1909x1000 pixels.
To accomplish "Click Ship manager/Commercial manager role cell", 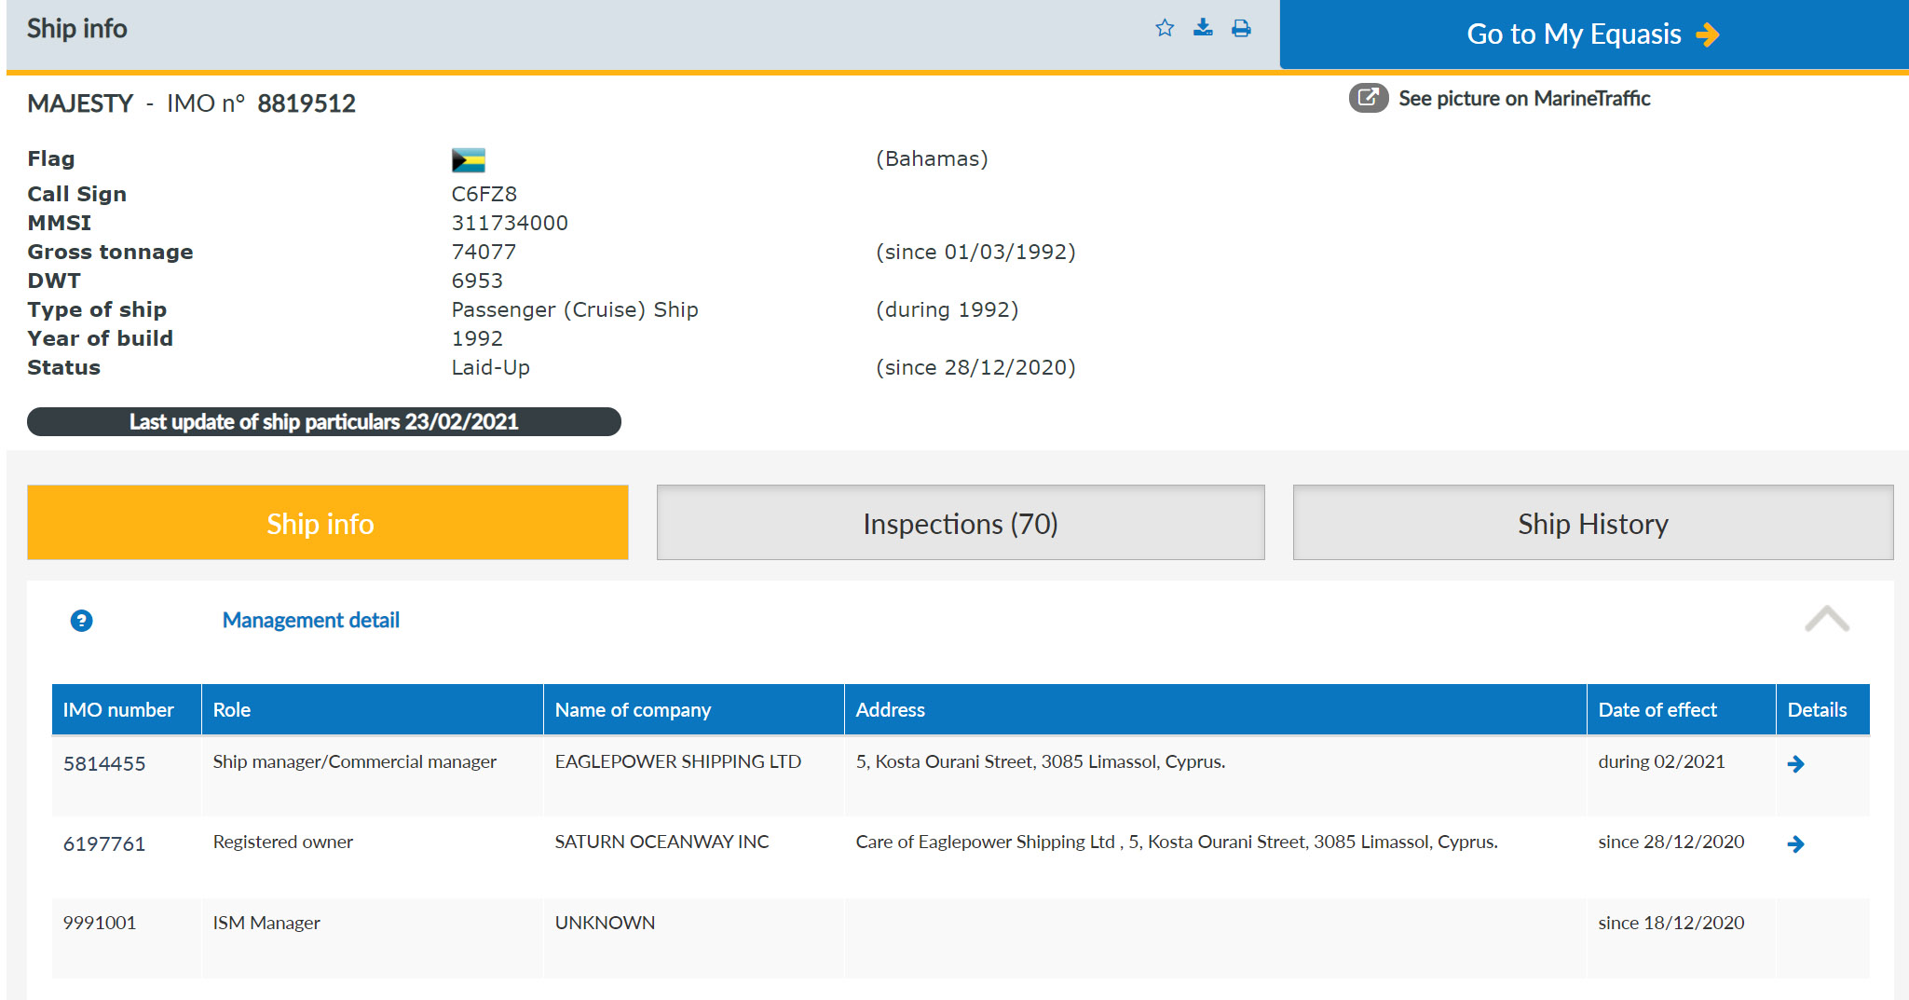I will (x=355, y=761).
